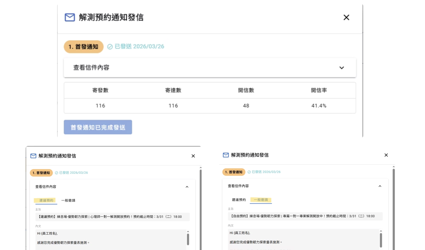Collapse 查看信件內容 in bottom-right dialog
This screenshot has height=250, width=425.
380,186
